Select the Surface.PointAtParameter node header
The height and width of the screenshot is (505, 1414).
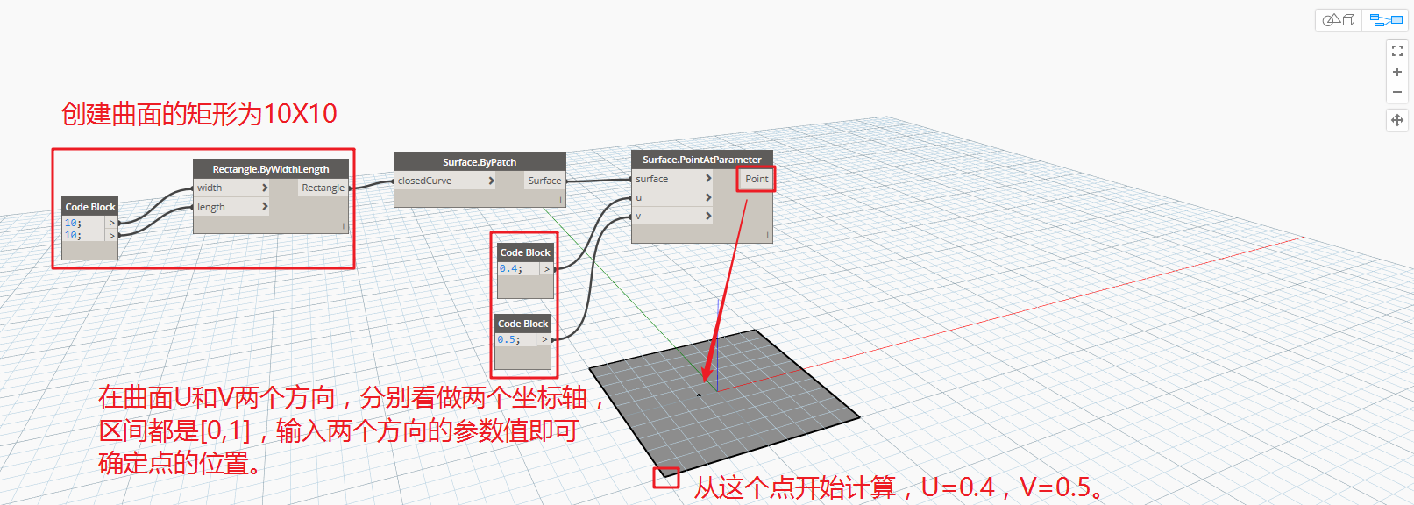click(x=701, y=160)
